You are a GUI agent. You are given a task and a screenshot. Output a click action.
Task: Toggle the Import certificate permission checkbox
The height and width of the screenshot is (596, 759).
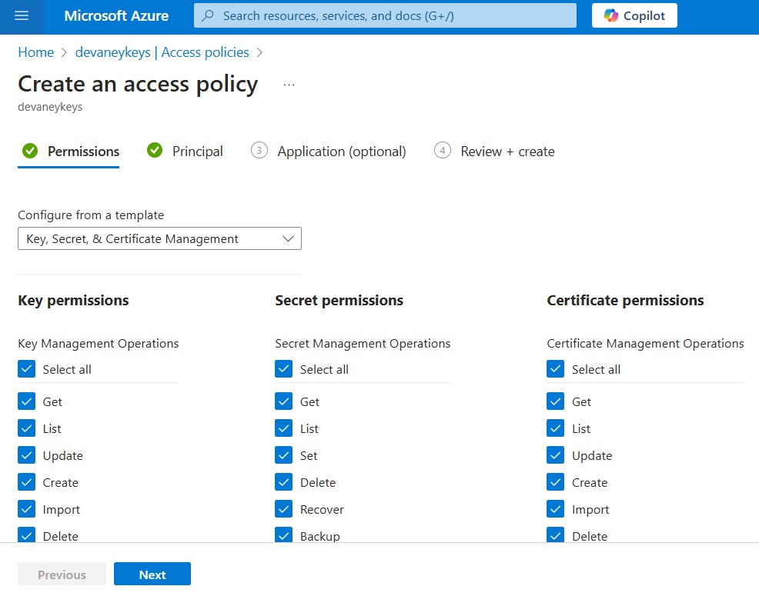point(556,509)
